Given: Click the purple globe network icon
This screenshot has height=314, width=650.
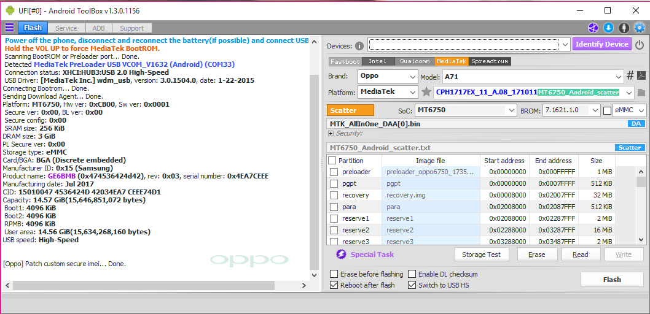Looking at the screenshot, I should point(593,28).
